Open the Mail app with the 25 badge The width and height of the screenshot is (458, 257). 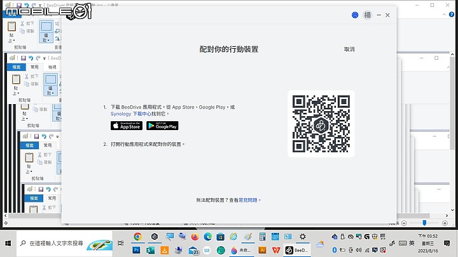click(193, 250)
